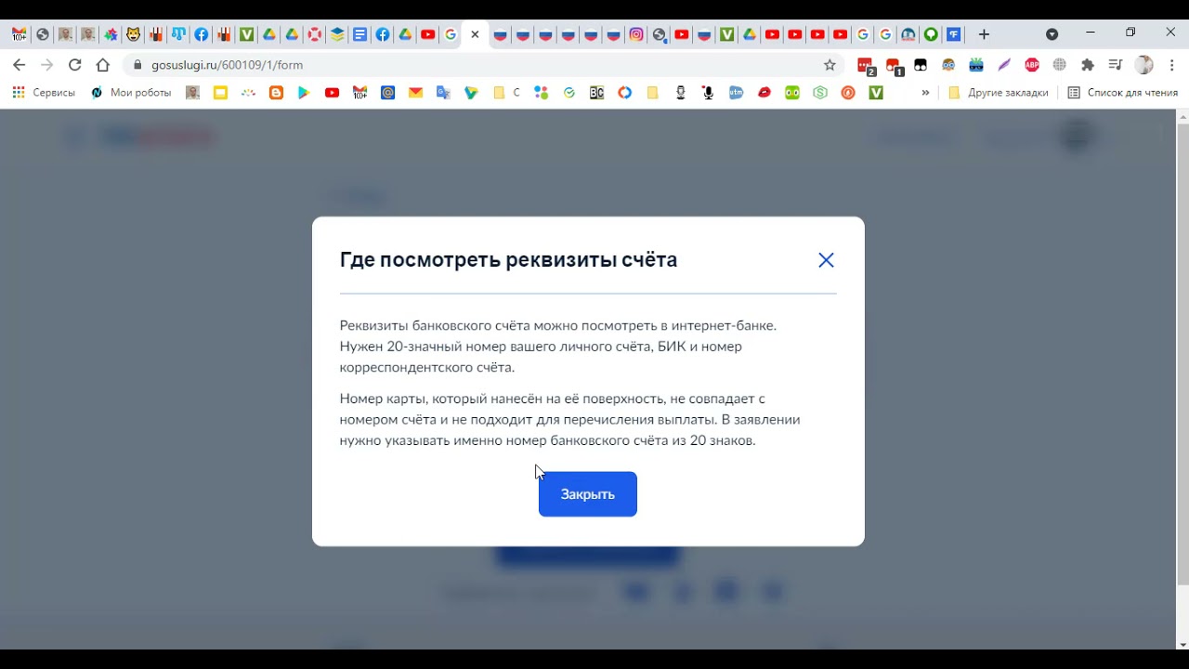Open the green hexagon S bookmark
This screenshot has height=669, width=1189.
(820, 93)
